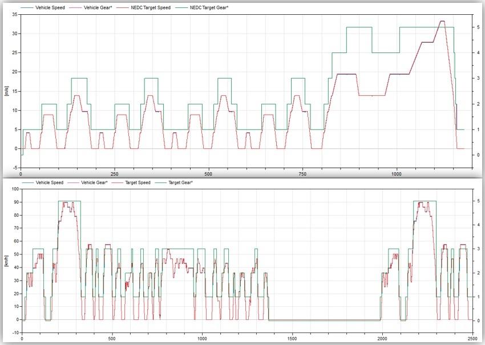This screenshot has width=485, height=345.
Task: Click gear tick 2 on km/h plot
Action: 478,273
